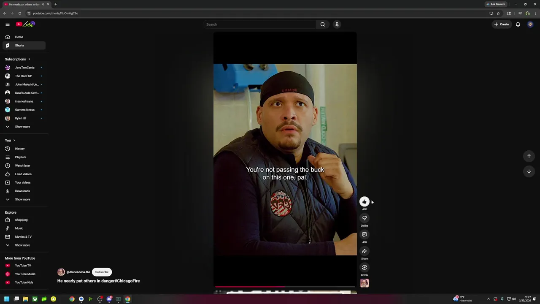Screen dimensions: 540x304
Task: Open the account avatar menu
Action: click(530, 24)
